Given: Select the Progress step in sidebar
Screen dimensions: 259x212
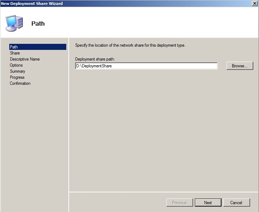Looking at the screenshot, I should point(17,77).
